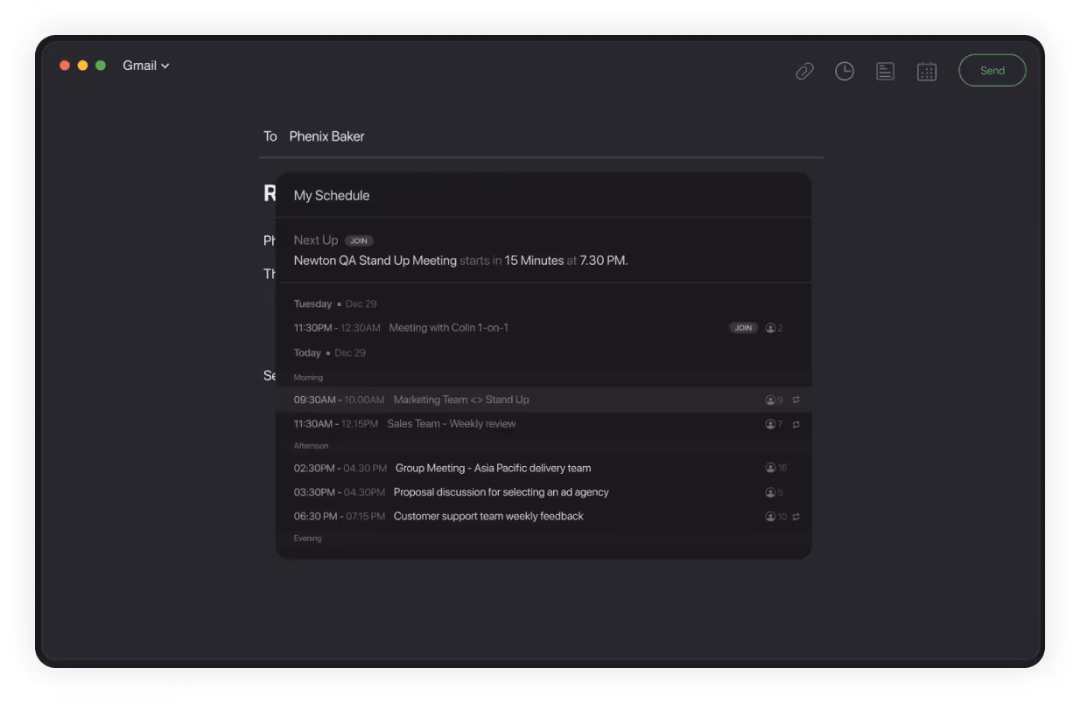The width and height of the screenshot is (1080, 703).
Task: Open the calendar icon in the toolbar
Action: click(x=926, y=71)
